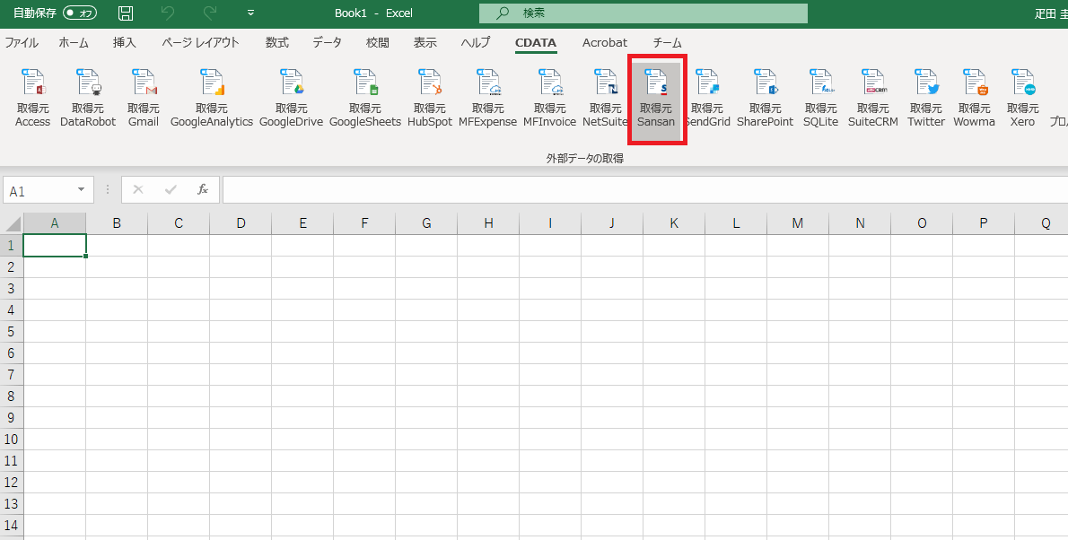Open the ヘルプ tab

(x=476, y=42)
